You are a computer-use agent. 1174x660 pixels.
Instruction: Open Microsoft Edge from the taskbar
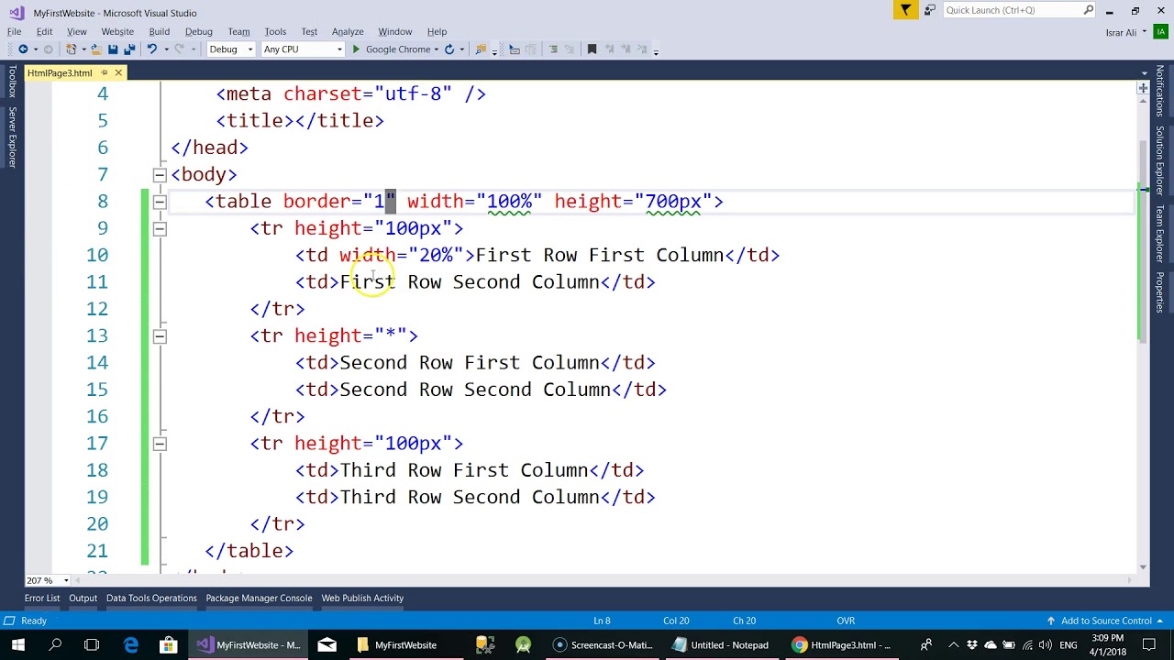(x=131, y=645)
